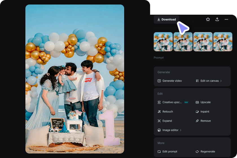The width and height of the screenshot is (237, 158).
Task: Click the Edit on canvas crop icon
Action: tap(197, 81)
